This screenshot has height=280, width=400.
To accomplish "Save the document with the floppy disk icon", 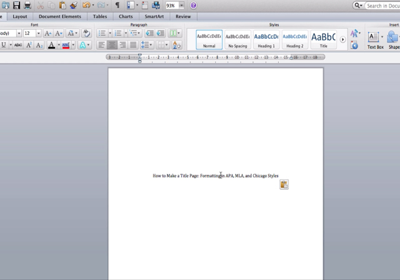I will [x=17, y=5].
